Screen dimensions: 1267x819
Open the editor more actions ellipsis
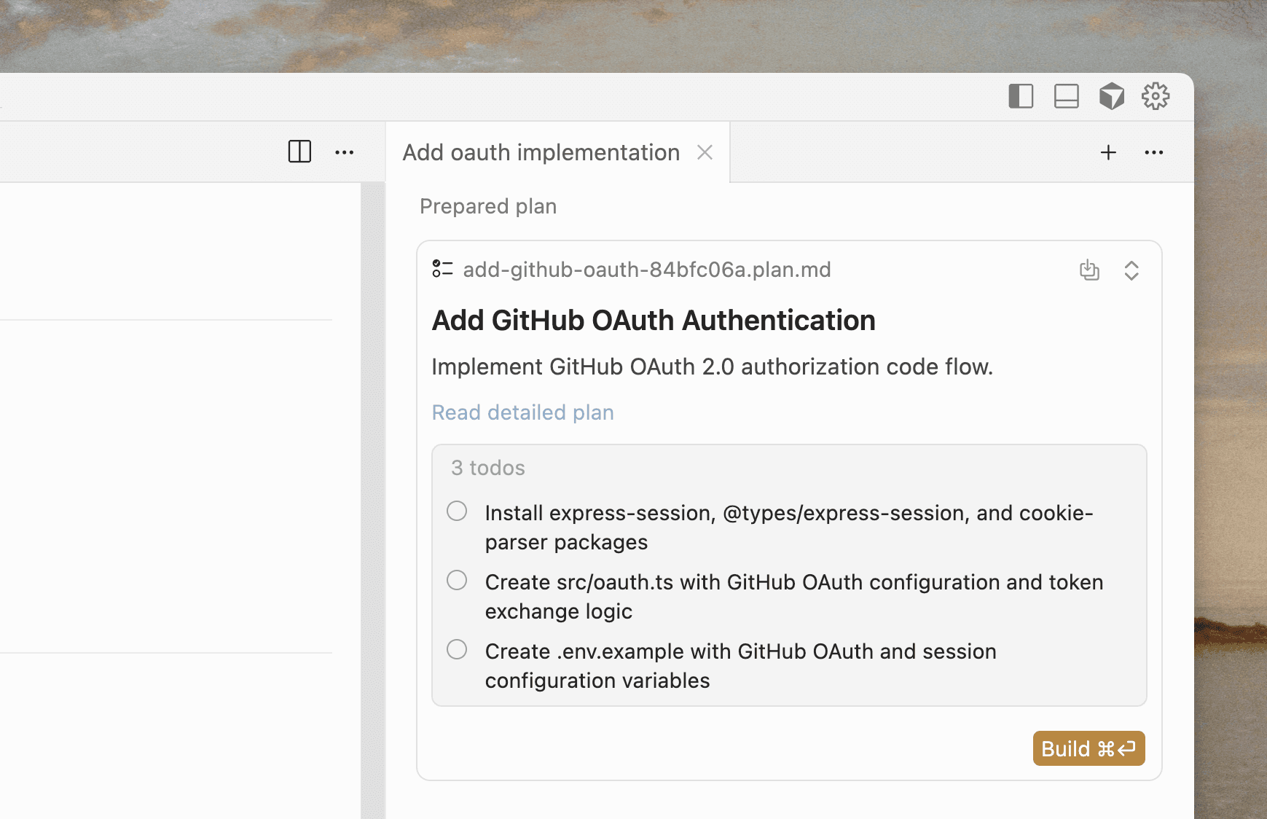coord(345,152)
